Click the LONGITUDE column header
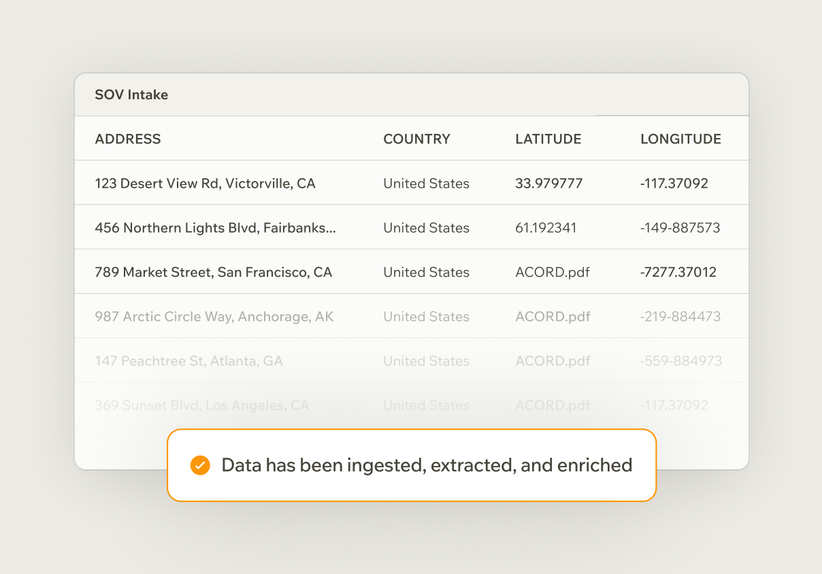Screen dimensions: 822x574 pos(680,139)
